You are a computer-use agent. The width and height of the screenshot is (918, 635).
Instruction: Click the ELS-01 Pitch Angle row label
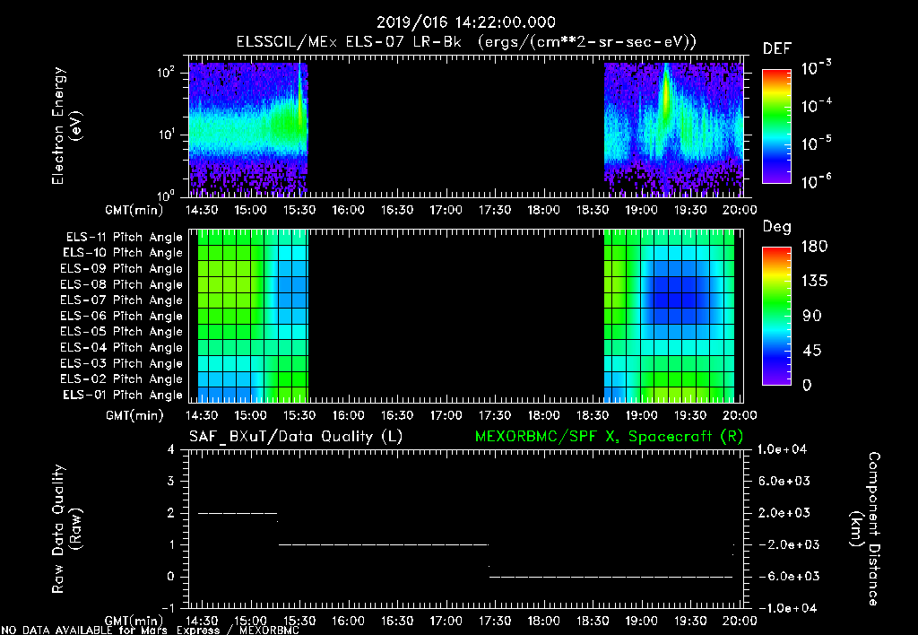(123, 395)
